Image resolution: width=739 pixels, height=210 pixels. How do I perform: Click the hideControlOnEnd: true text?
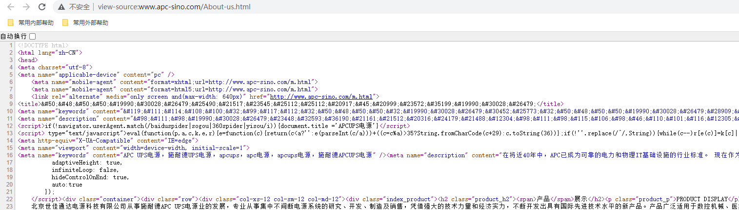pos(90,177)
